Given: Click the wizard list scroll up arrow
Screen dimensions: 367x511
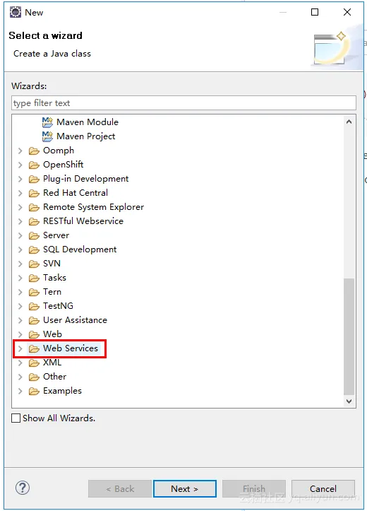Looking at the screenshot, I should pos(349,122).
